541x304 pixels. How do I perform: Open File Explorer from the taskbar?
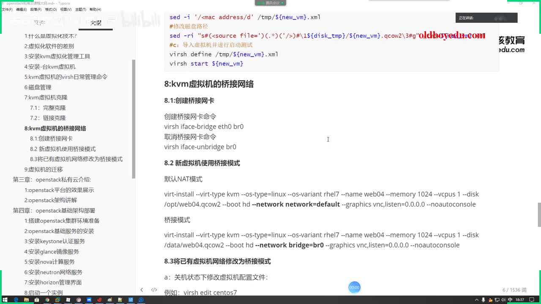coord(26,300)
